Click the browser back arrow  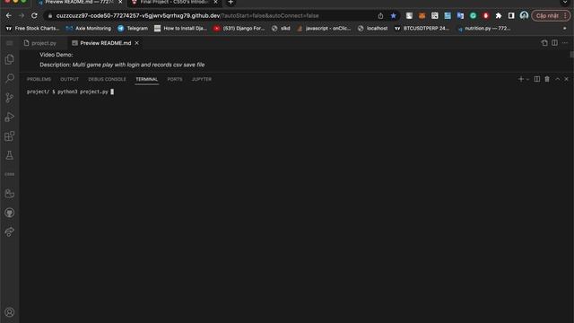pos(9,16)
